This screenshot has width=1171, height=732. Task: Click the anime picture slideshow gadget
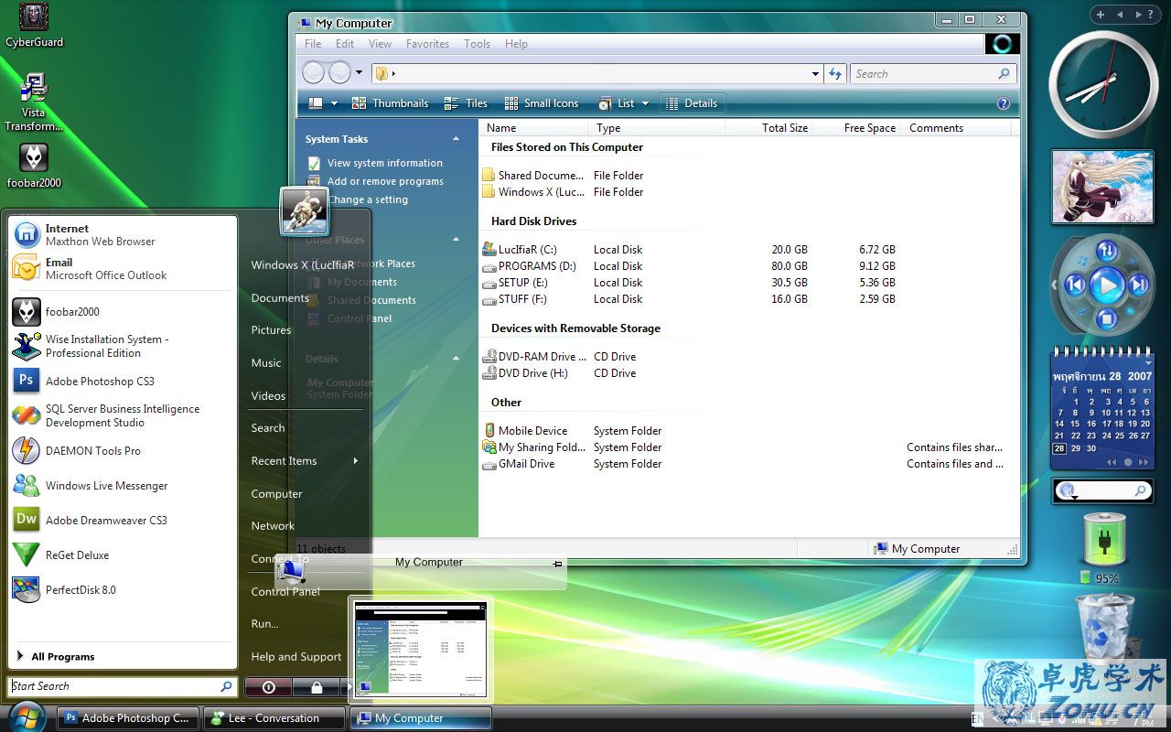click(x=1101, y=187)
